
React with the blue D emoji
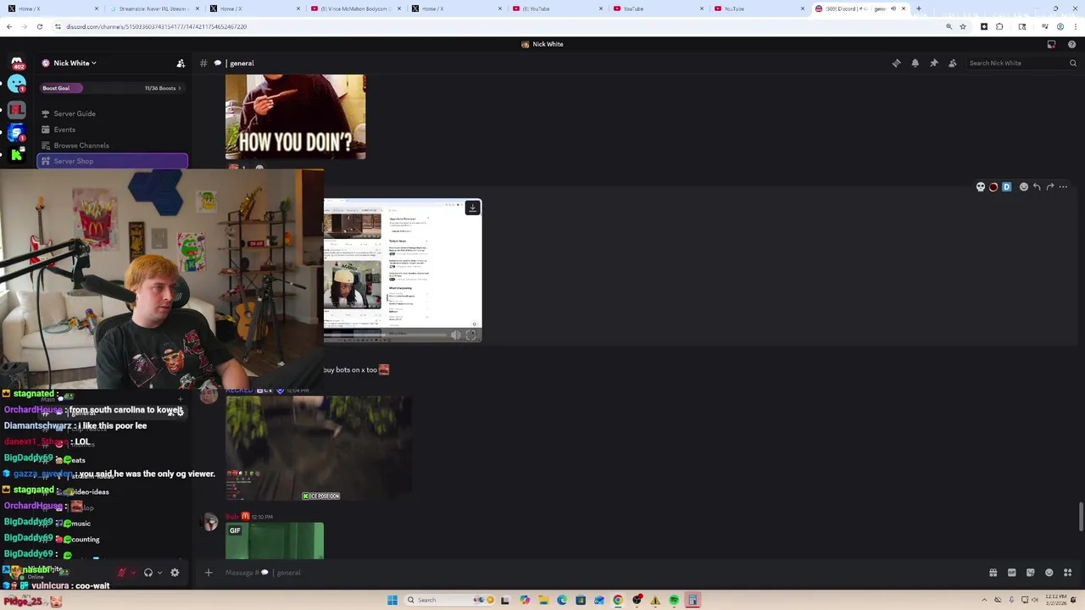tap(1007, 187)
